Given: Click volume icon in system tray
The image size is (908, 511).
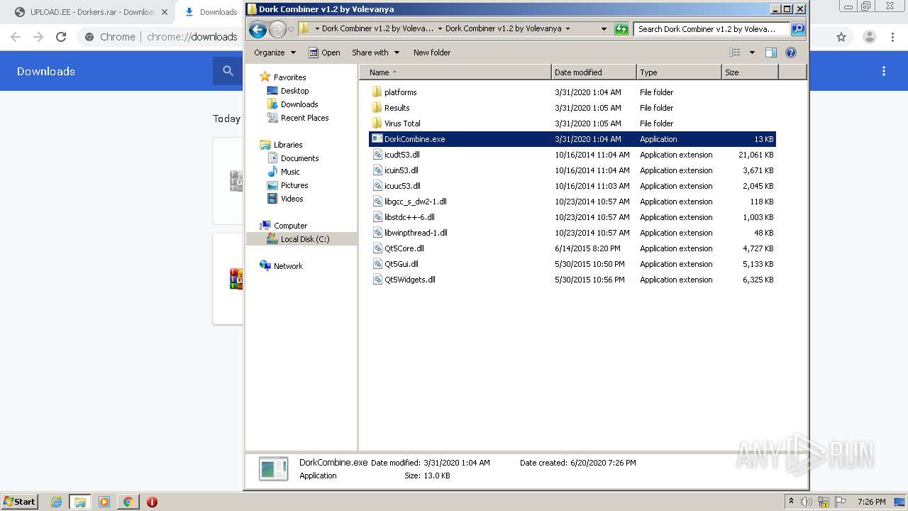Looking at the screenshot, I should (807, 502).
